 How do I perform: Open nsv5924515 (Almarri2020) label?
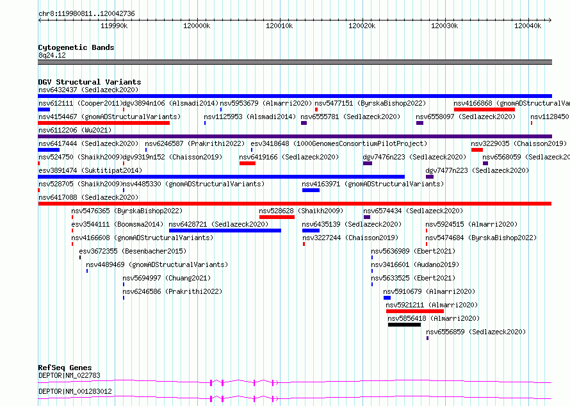[471, 224]
